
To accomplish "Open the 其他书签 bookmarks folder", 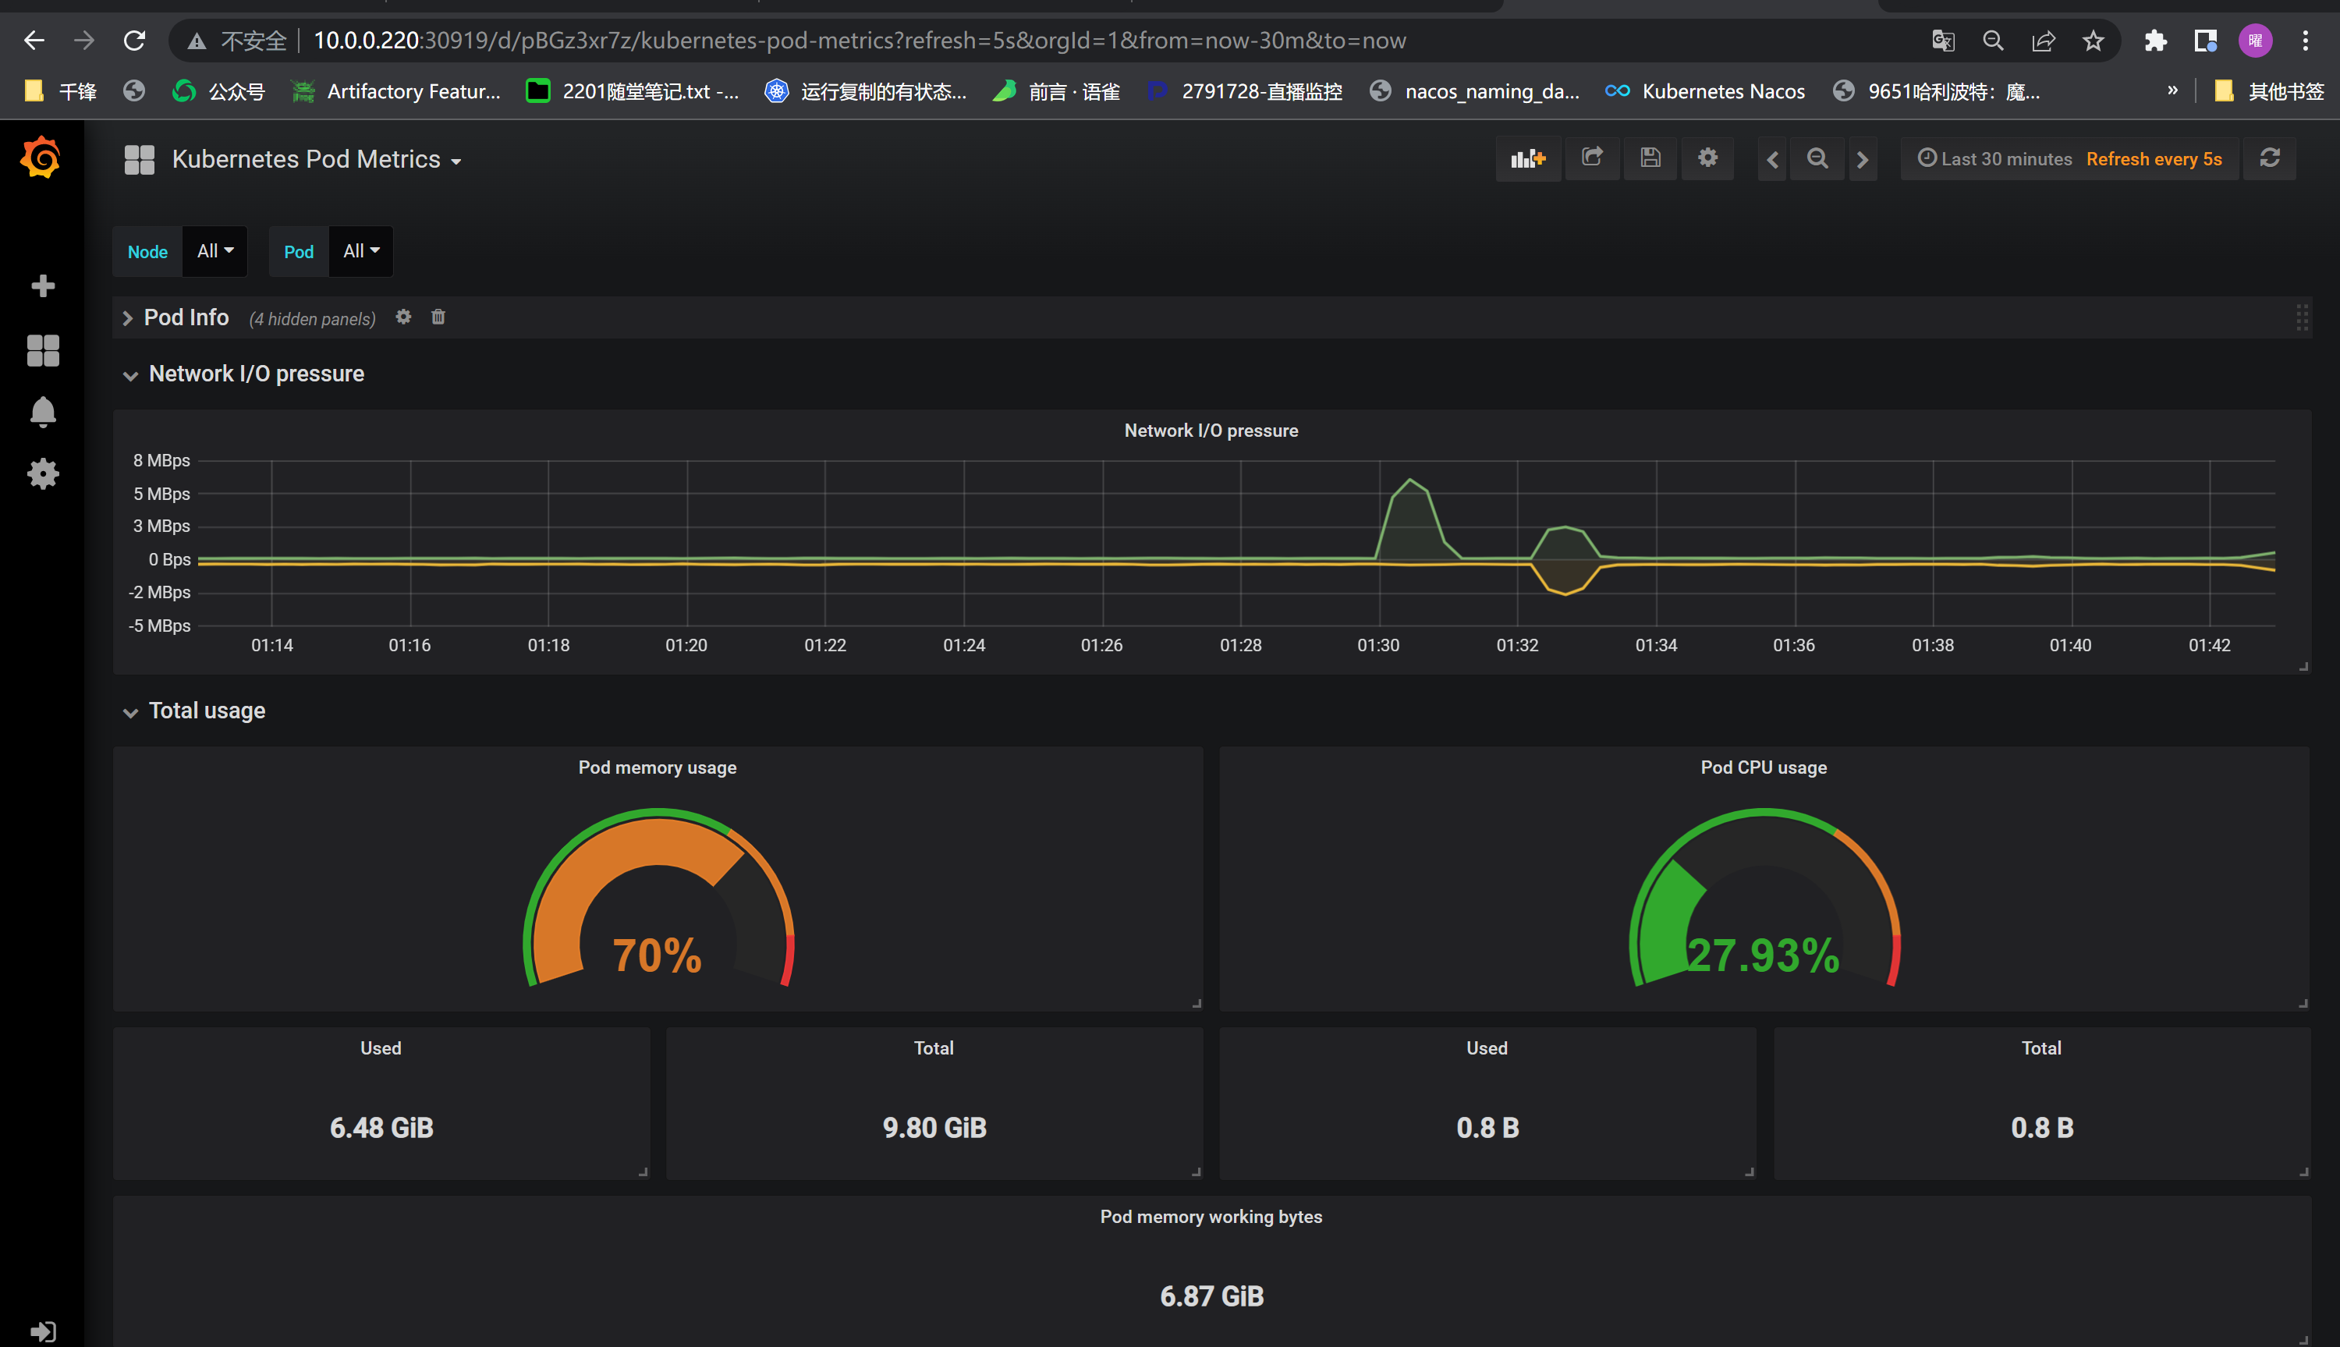I will [2271, 90].
